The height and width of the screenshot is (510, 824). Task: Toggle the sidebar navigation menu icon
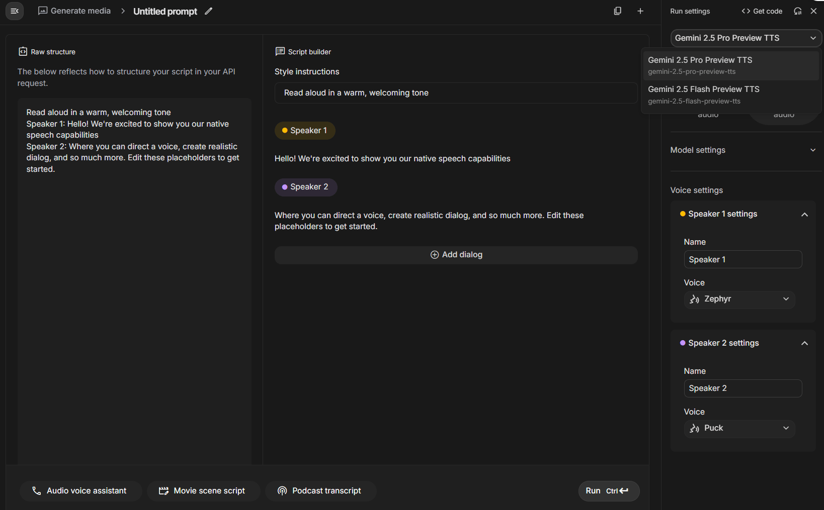tap(15, 11)
